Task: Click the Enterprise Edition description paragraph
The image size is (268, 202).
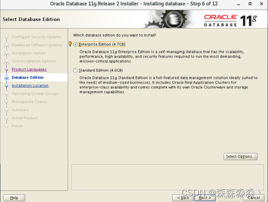Action: pyautogui.click(x=162, y=57)
